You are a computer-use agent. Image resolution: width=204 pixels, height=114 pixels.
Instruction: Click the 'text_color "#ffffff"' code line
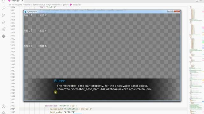pyautogui.click(x=62, y=112)
